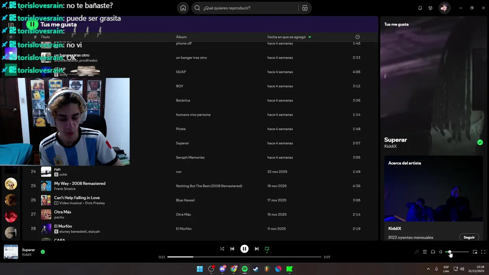Open Elvis Presley artist link
The width and height of the screenshot is (489, 275).
click(94, 203)
